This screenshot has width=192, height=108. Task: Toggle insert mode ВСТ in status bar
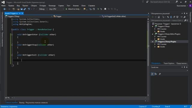[x=185, y=106]
